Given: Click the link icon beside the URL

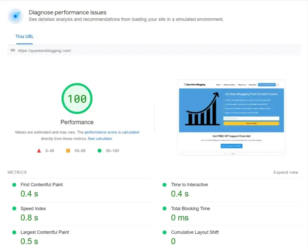Looking at the screenshot, I should [13, 50].
